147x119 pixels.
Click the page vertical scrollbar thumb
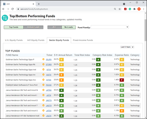pyautogui.click(x=145, y=30)
